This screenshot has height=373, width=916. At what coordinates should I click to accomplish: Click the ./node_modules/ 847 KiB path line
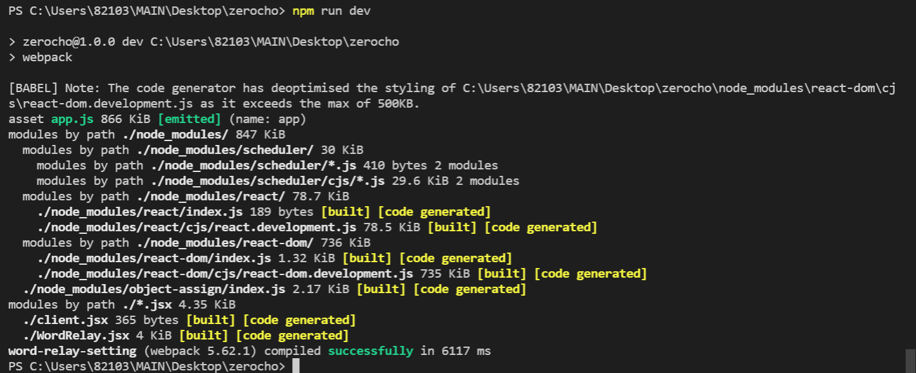click(146, 135)
